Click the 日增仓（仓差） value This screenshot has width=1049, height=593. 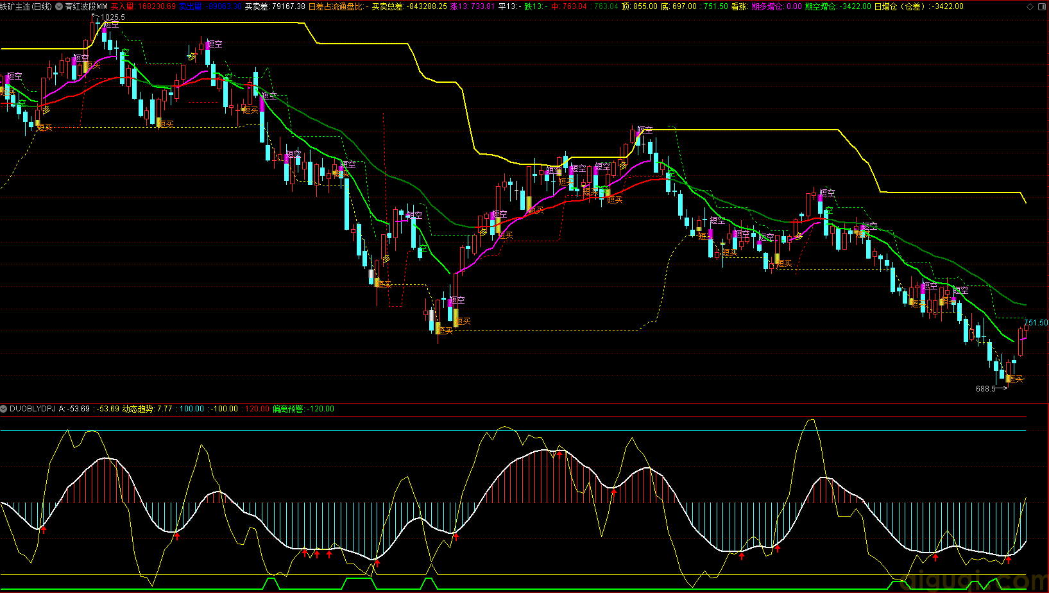[919, 6]
